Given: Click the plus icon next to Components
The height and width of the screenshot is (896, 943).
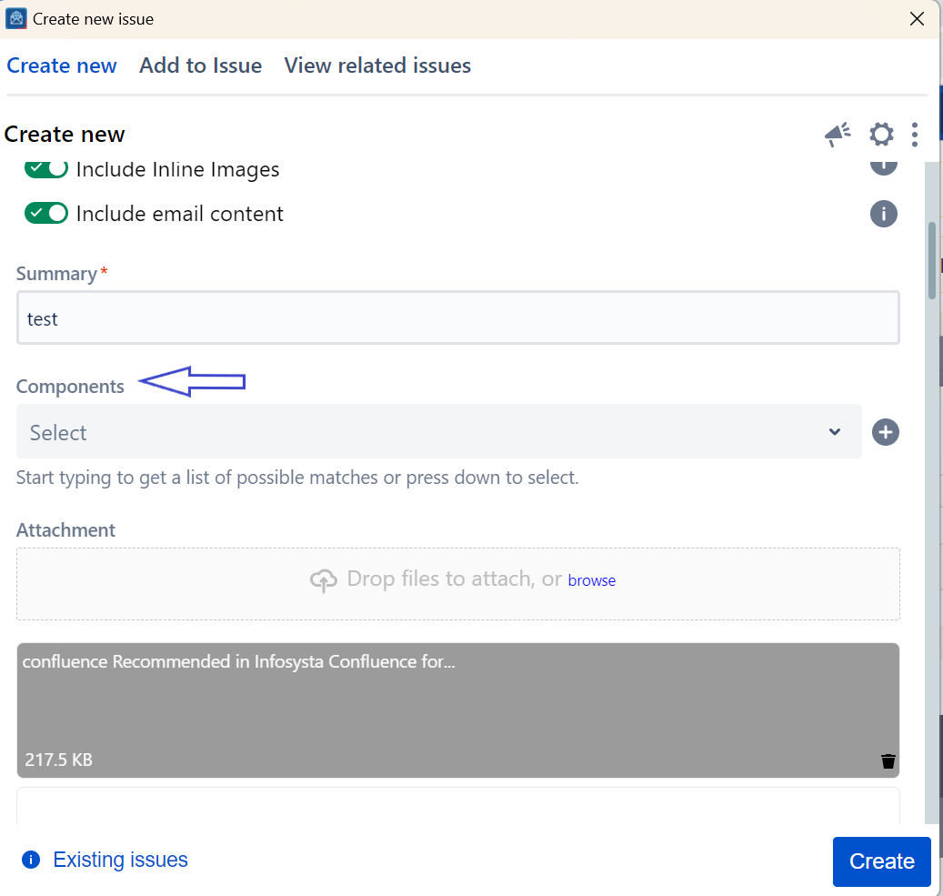Looking at the screenshot, I should point(885,432).
